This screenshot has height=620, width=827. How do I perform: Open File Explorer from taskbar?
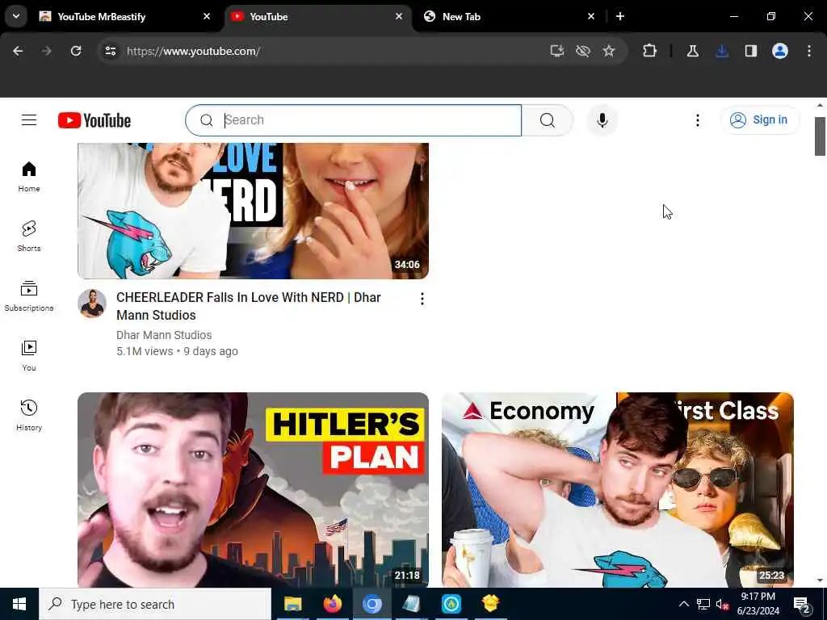click(292, 604)
